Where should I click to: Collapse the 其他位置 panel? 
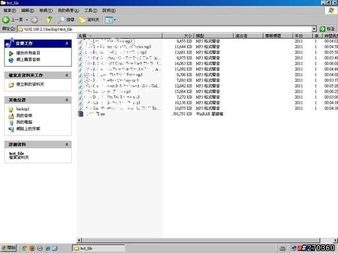tap(67, 100)
